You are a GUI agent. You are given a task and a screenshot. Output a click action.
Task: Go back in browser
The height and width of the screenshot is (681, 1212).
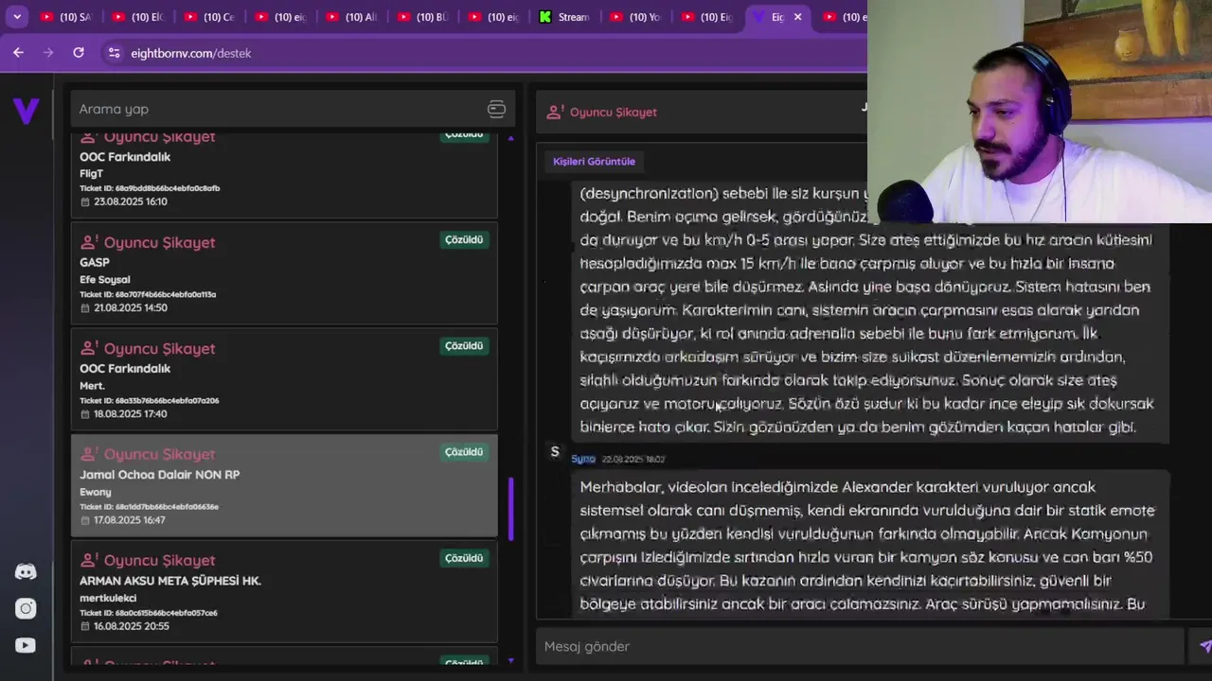[x=18, y=53]
